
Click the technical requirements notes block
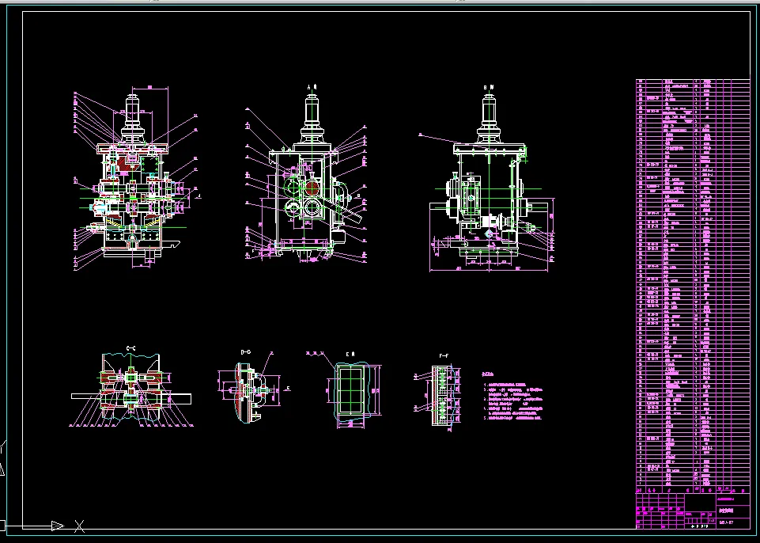coord(512,396)
